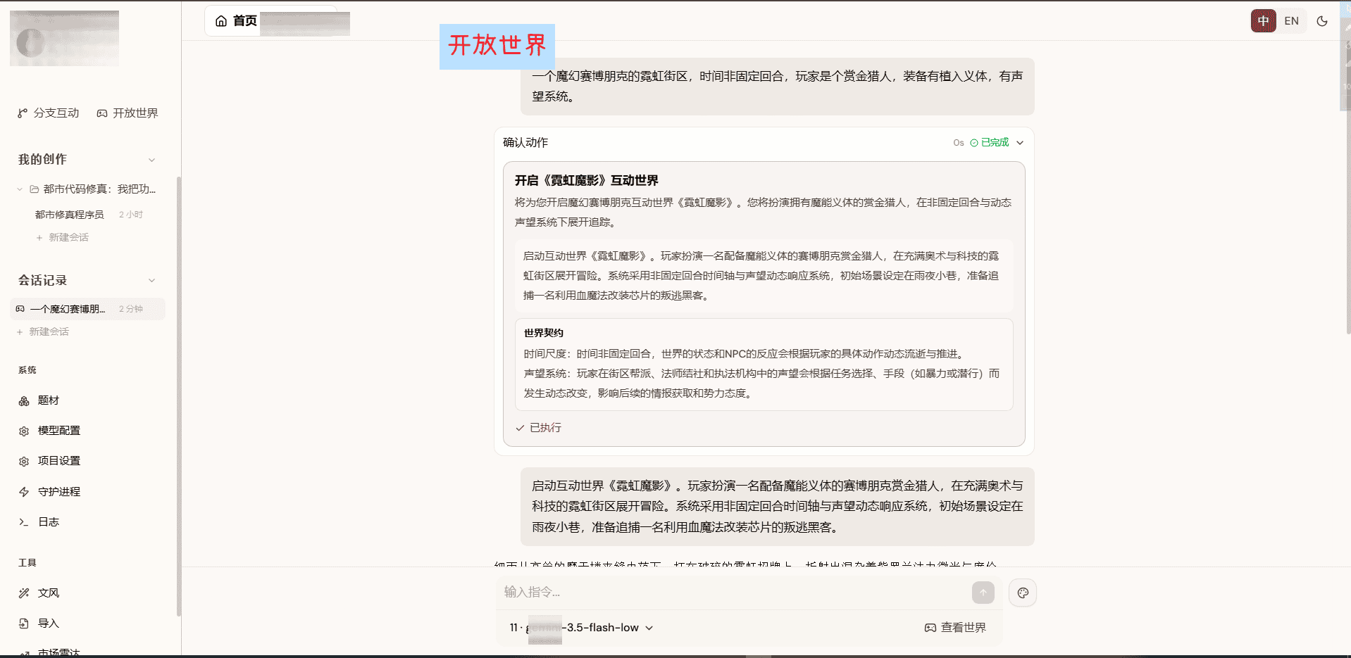This screenshot has width=1351, height=658.
Task: Click the 开启《霓虹魔影》互动世界 heading
Action: pyautogui.click(x=587, y=181)
